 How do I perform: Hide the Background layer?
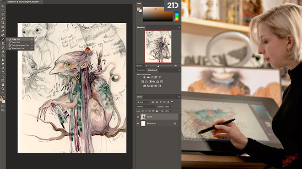point(138,123)
